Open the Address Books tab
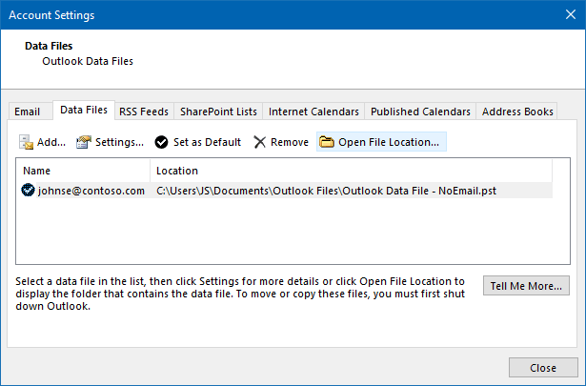Image resolution: width=586 pixels, height=386 pixels. pyautogui.click(x=517, y=112)
